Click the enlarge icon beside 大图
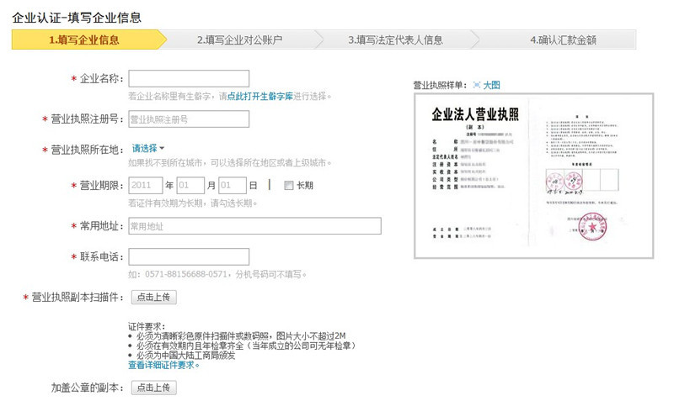Screen dimensions: 674x401 pos(476,85)
